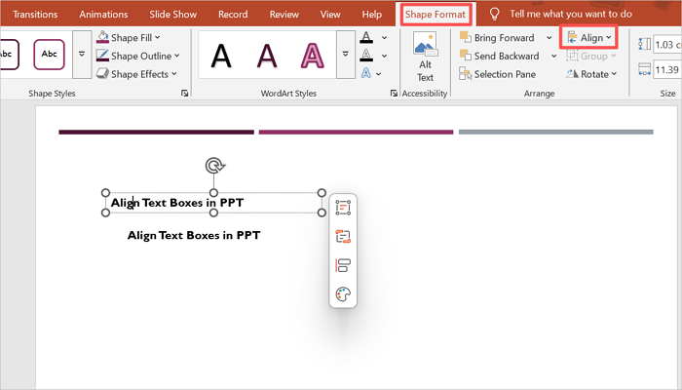Click the Text Outline icon
This screenshot has width=682, height=390.
[x=366, y=56]
